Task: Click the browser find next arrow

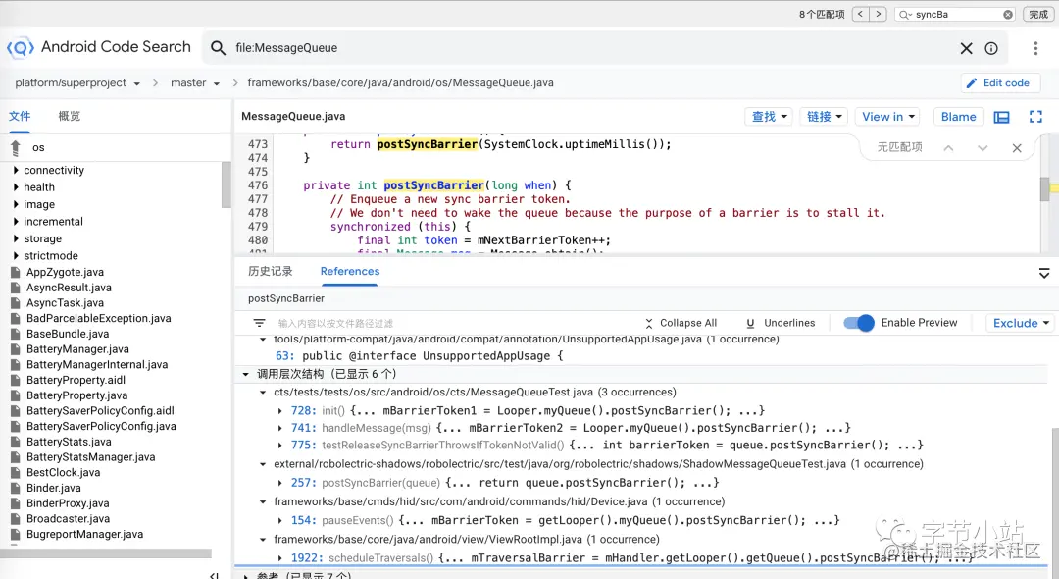Action: pos(878,14)
